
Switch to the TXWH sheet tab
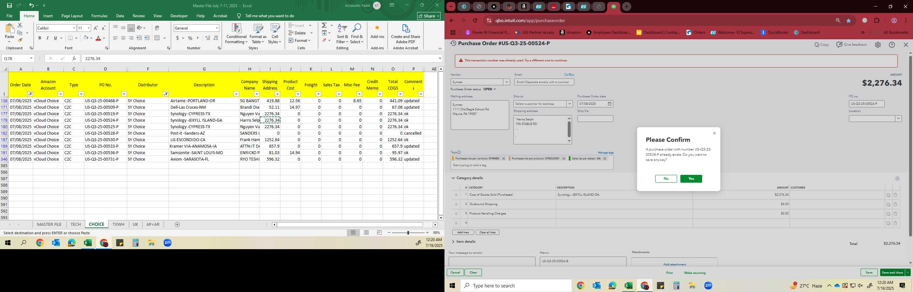(118, 225)
